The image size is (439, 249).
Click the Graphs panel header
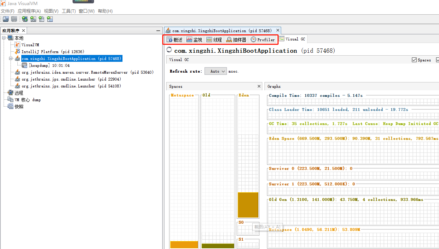(x=352, y=86)
